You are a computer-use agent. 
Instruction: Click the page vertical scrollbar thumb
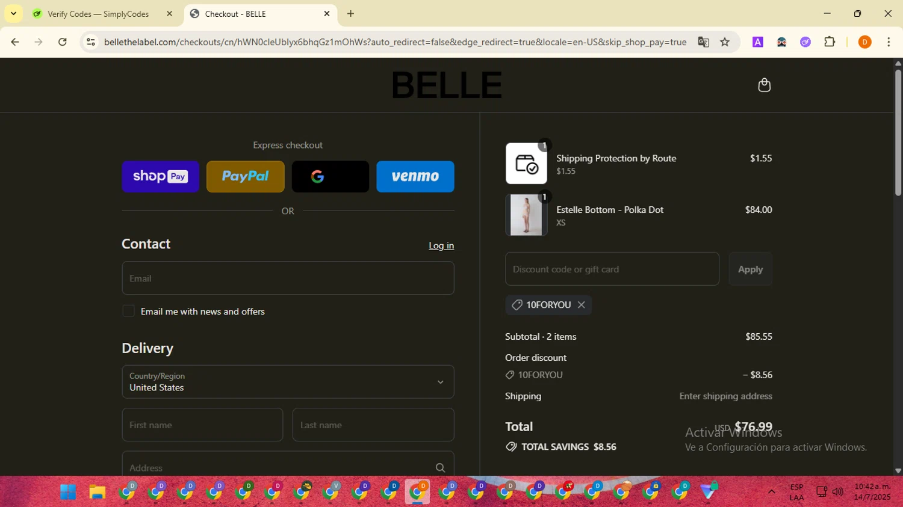click(898, 132)
